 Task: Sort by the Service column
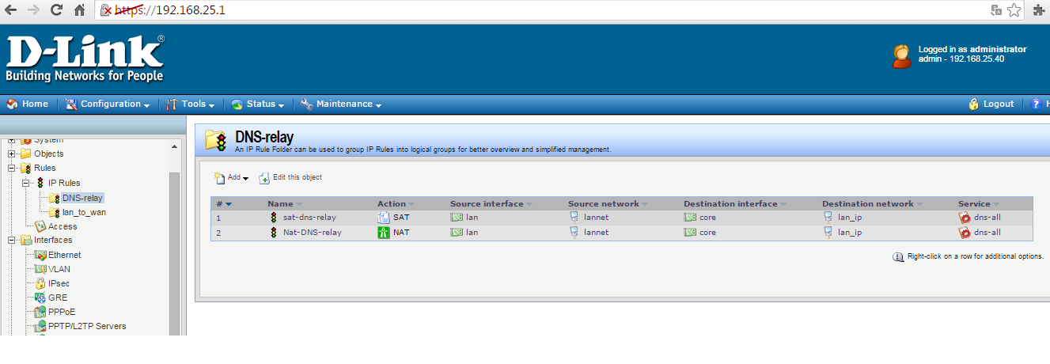tap(979, 204)
